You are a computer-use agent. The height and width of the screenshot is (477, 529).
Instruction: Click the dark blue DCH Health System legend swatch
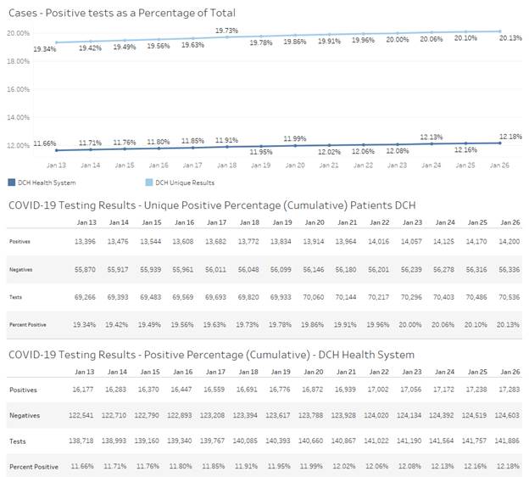tap(11, 182)
